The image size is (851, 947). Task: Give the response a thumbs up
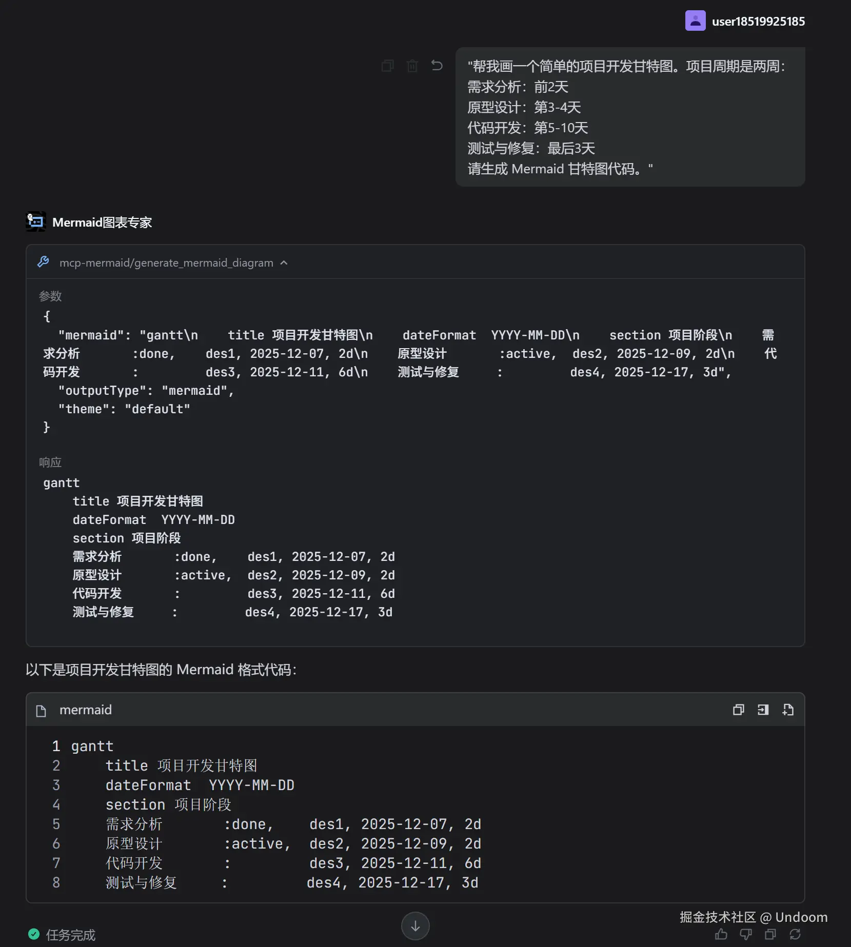click(721, 934)
